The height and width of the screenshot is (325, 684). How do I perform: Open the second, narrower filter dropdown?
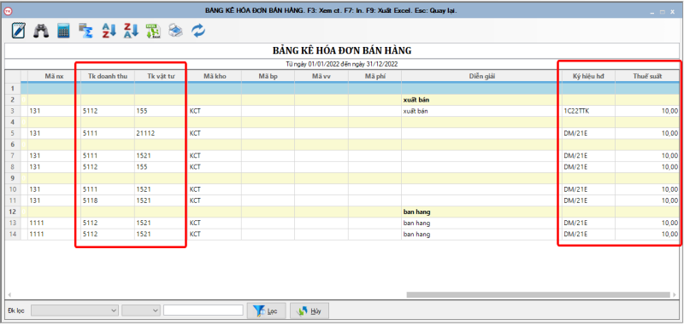click(141, 310)
